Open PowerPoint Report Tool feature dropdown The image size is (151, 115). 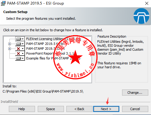(x=20, y=53)
